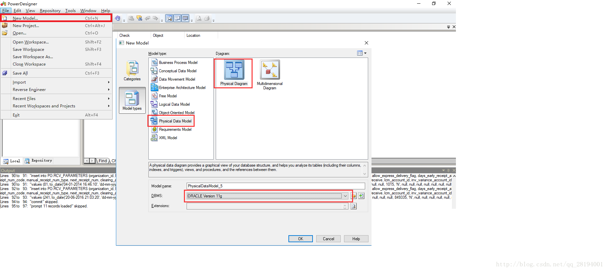
Task: Close the New Model dialog
Action: click(366, 43)
